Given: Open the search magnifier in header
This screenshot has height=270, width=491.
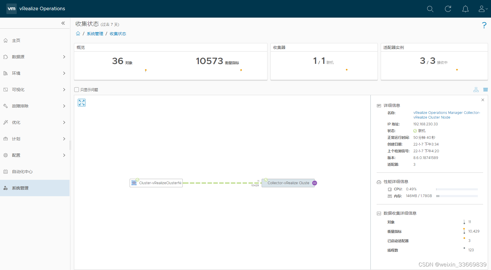Looking at the screenshot, I should tap(430, 9).
